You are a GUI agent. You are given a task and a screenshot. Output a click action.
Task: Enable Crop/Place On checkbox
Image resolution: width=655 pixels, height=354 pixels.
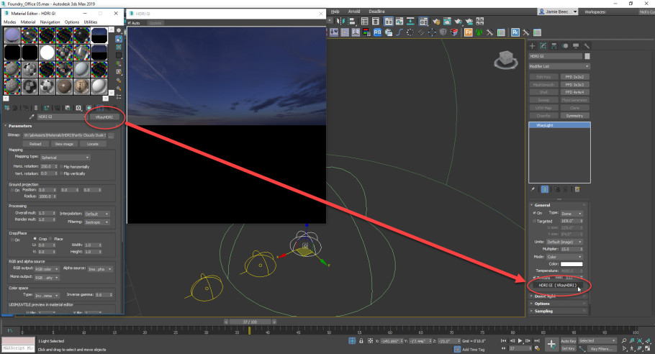click(x=12, y=240)
